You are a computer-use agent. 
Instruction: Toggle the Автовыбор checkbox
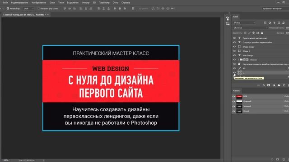(8, 9)
